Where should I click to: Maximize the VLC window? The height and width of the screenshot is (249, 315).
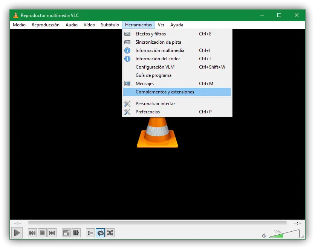click(279, 15)
